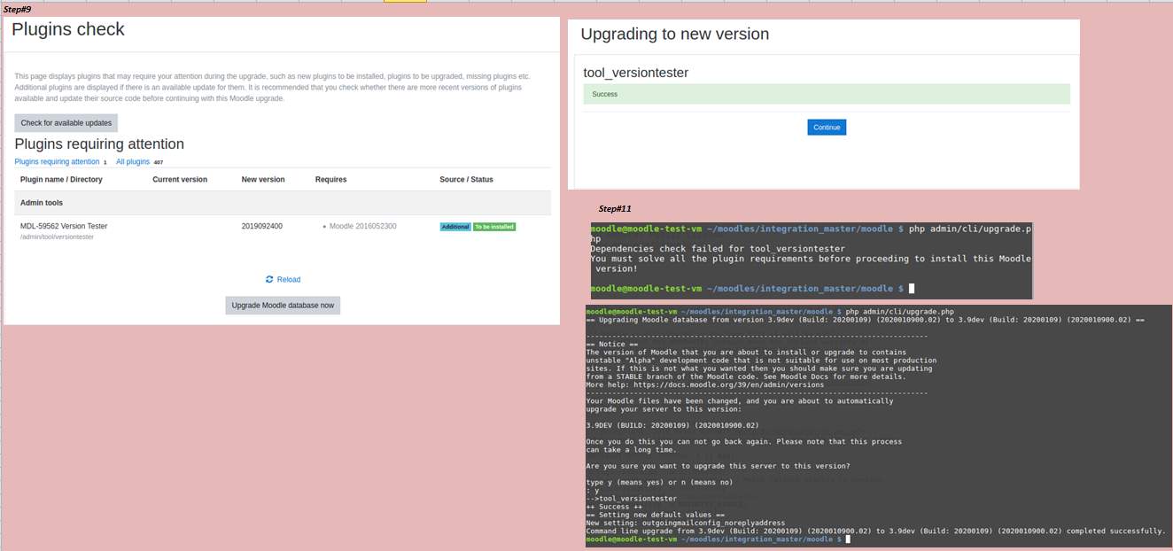Viewport: 1173px width, 551px height.
Task: Click the Current version column header
Action: [x=180, y=179]
